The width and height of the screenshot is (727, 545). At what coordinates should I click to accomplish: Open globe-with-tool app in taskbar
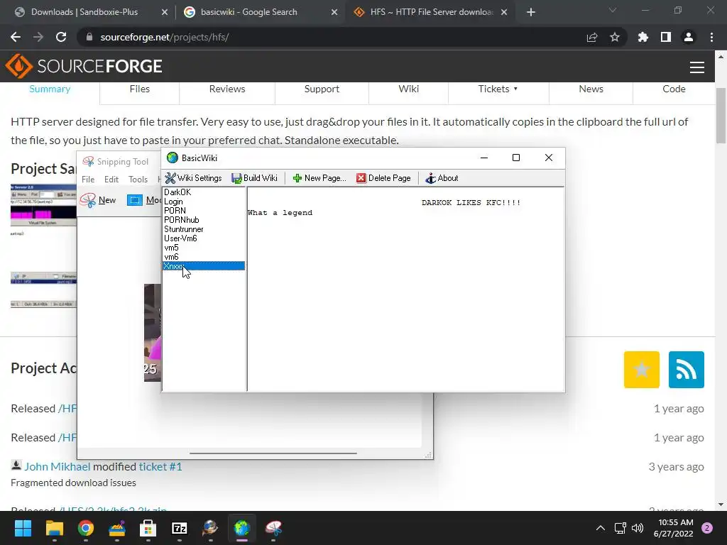[210, 528]
